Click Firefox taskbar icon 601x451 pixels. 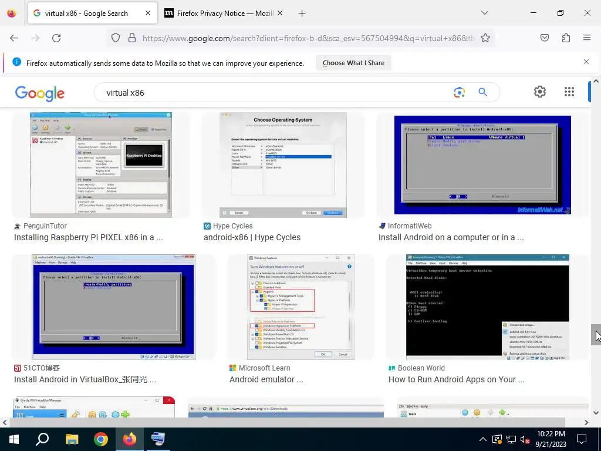(130, 439)
